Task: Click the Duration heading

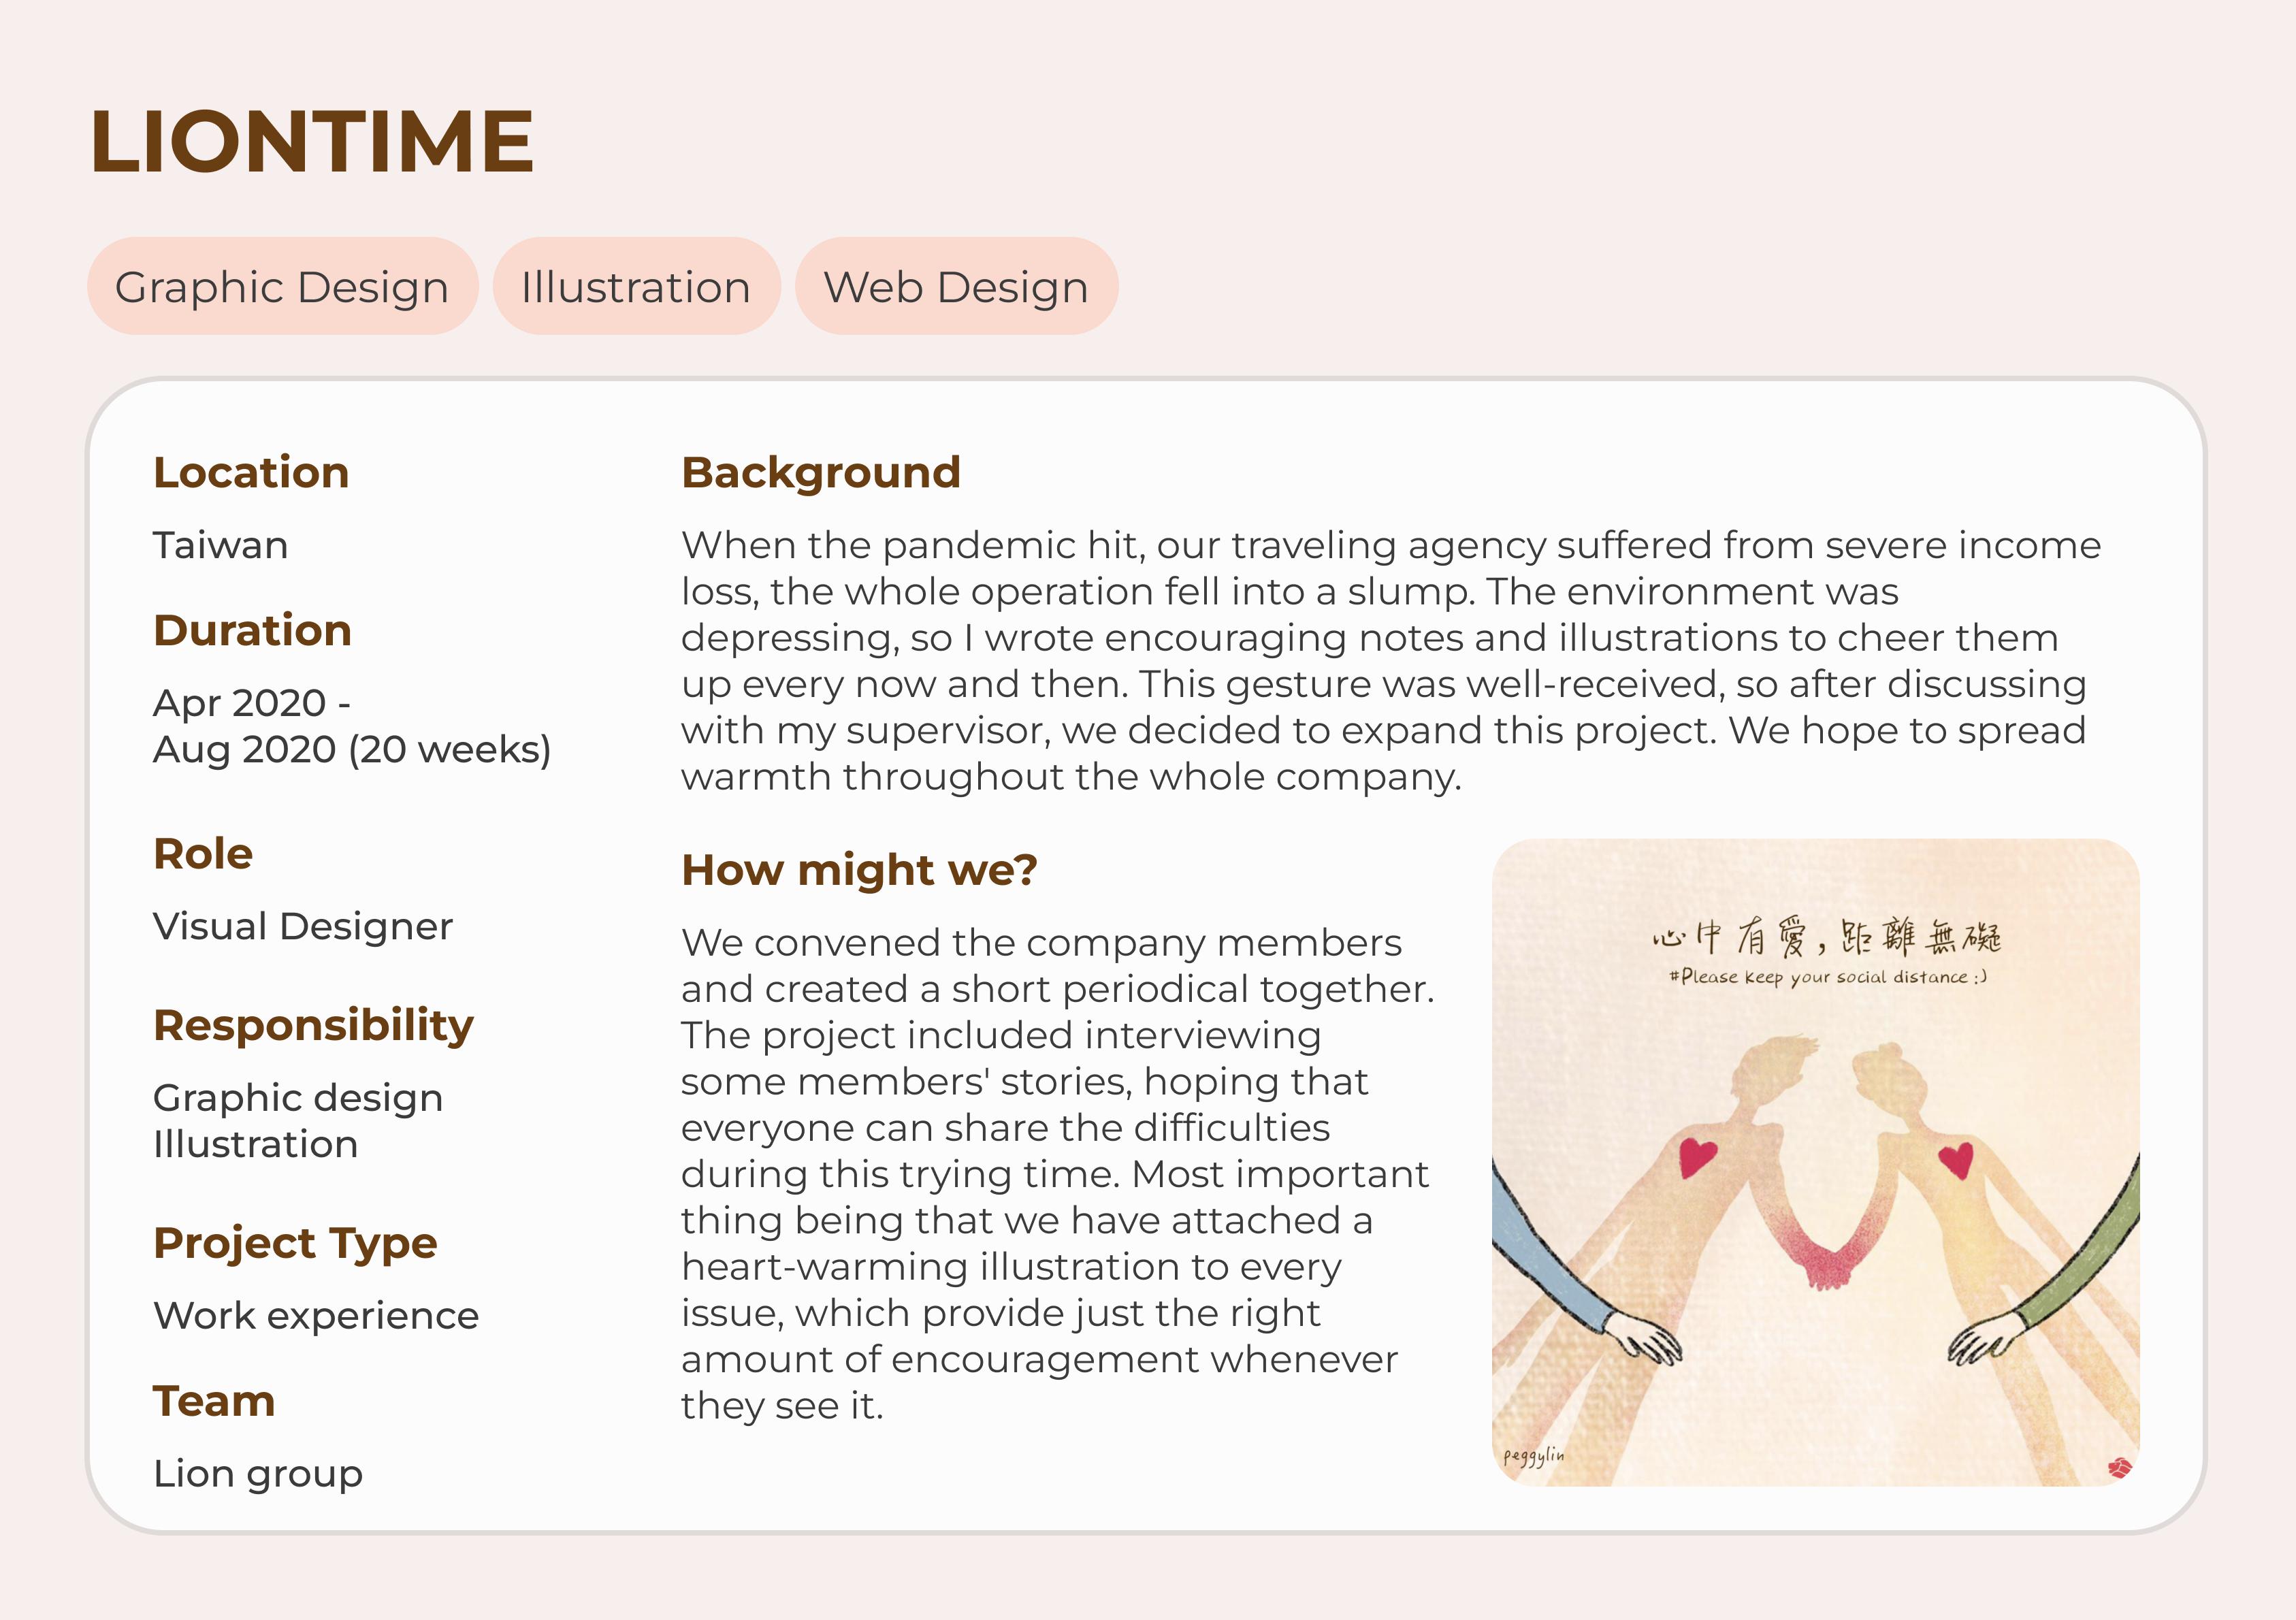Action: click(x=252, y=630)
